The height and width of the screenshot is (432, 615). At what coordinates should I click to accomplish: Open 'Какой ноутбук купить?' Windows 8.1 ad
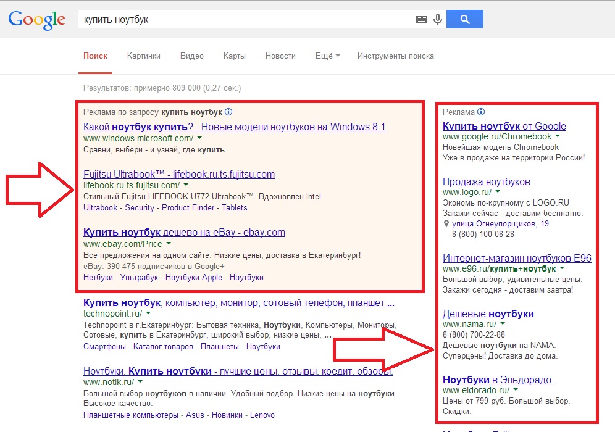click(235, 127)
